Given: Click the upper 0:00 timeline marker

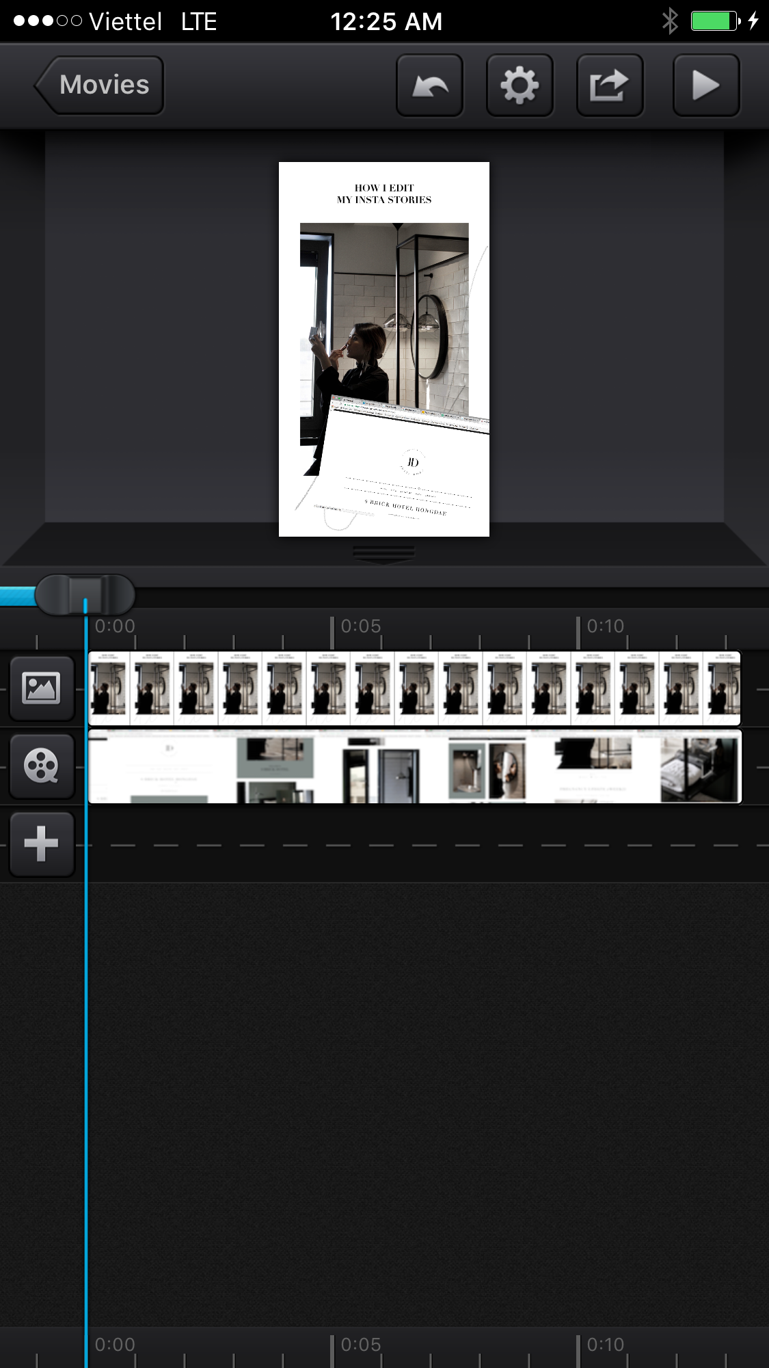Looking at the screenshot, I should click(115, 626).
